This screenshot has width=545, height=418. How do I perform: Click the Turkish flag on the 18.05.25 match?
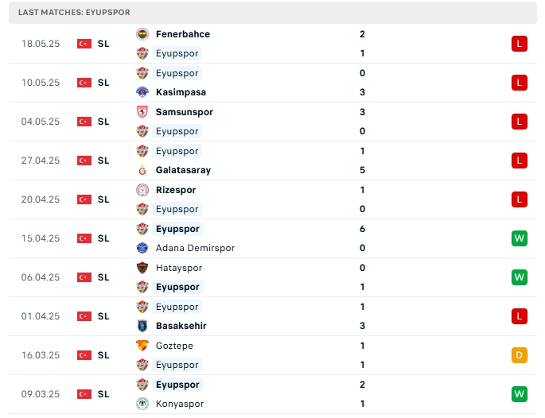click(x=84, y=44)
